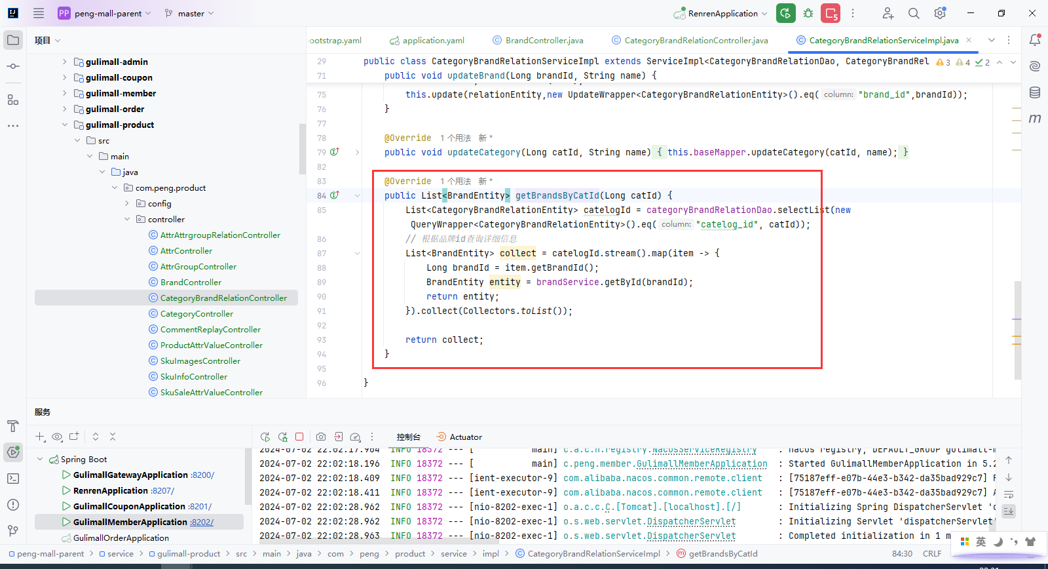This screenshot has height=569, width=1048.
Task: Click the GulimallMemberApplication class link in console
Action: point(702,463)
